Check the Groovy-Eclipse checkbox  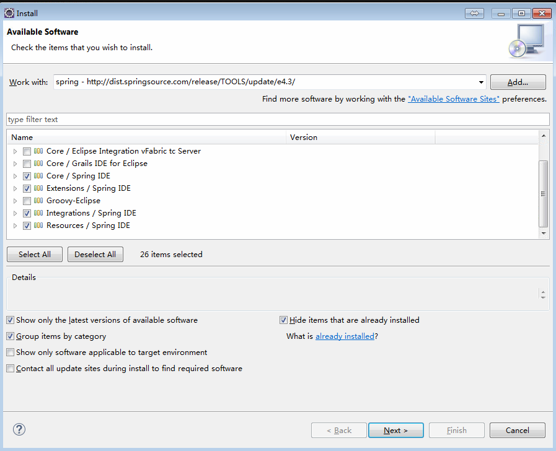[27, 201]
